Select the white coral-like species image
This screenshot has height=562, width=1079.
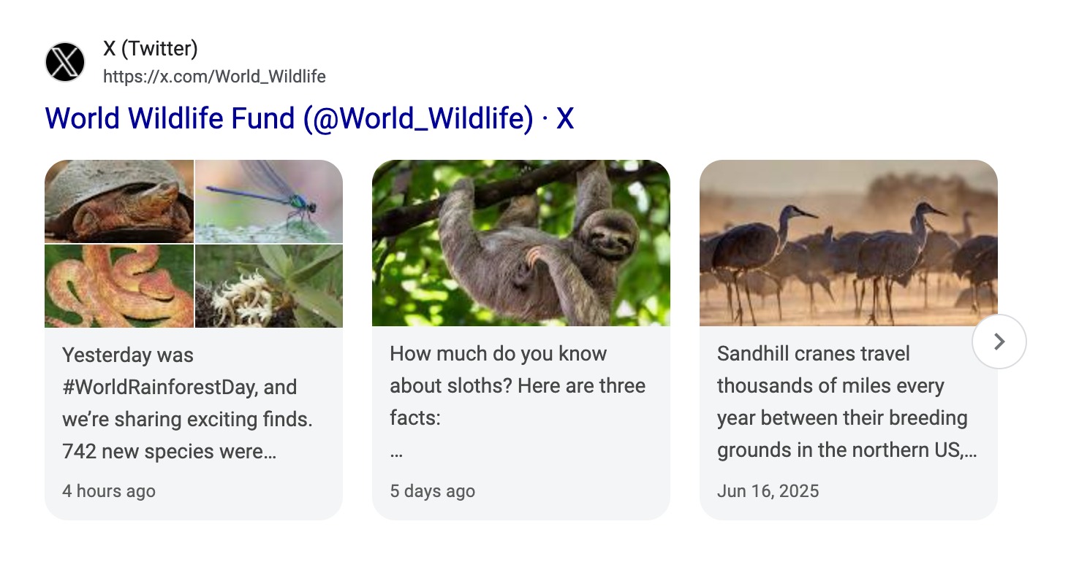268,285
